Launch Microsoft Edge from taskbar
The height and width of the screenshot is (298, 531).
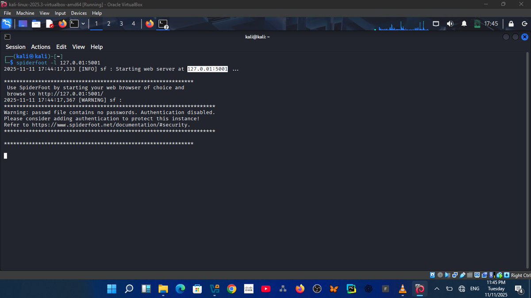coord(180,289)
